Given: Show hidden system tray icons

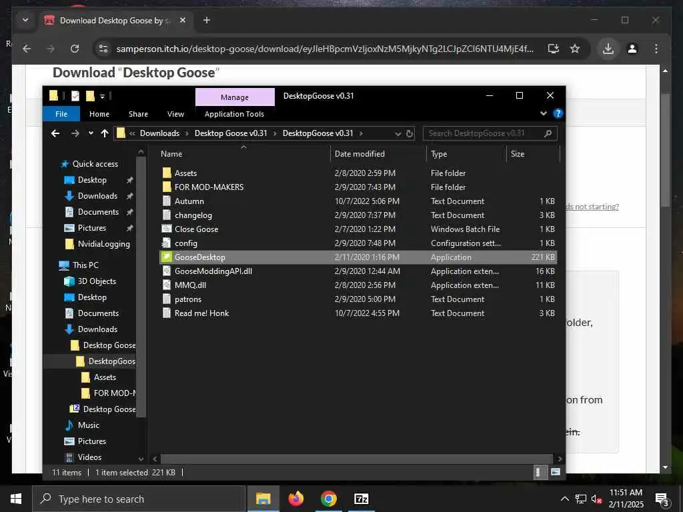Looking at the screenshot, I should pos(564,499).
